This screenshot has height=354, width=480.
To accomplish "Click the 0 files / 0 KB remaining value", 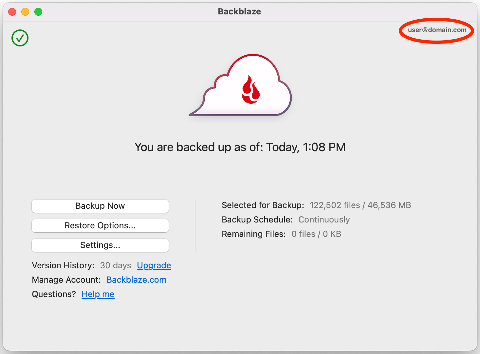I will [316, 234].
